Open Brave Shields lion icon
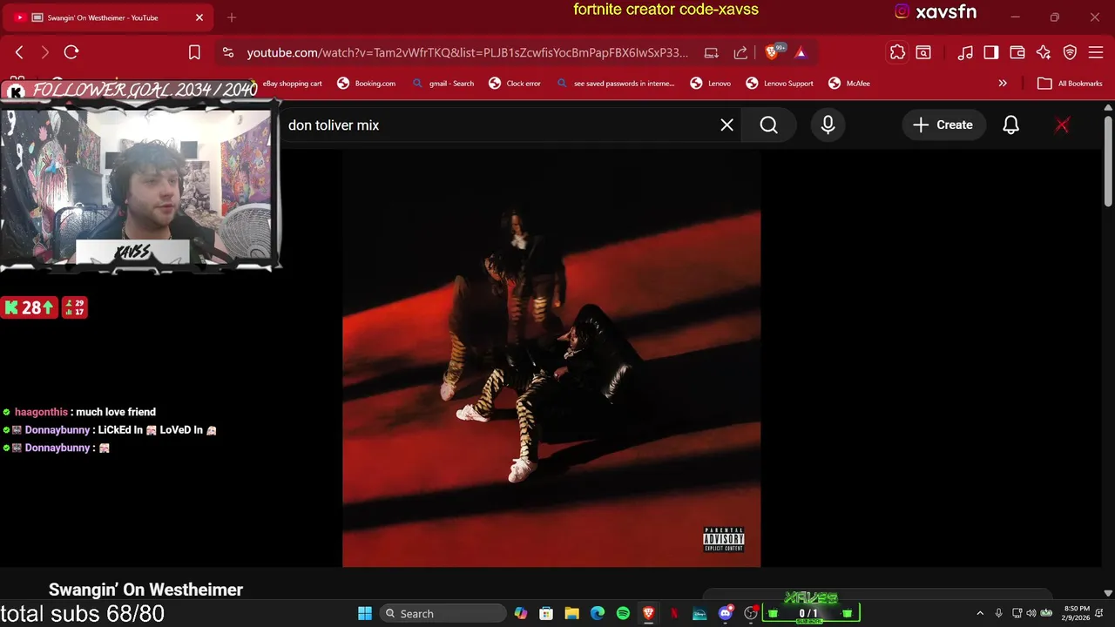Viewport: 1115px width, 627px height. coord(771,53)
